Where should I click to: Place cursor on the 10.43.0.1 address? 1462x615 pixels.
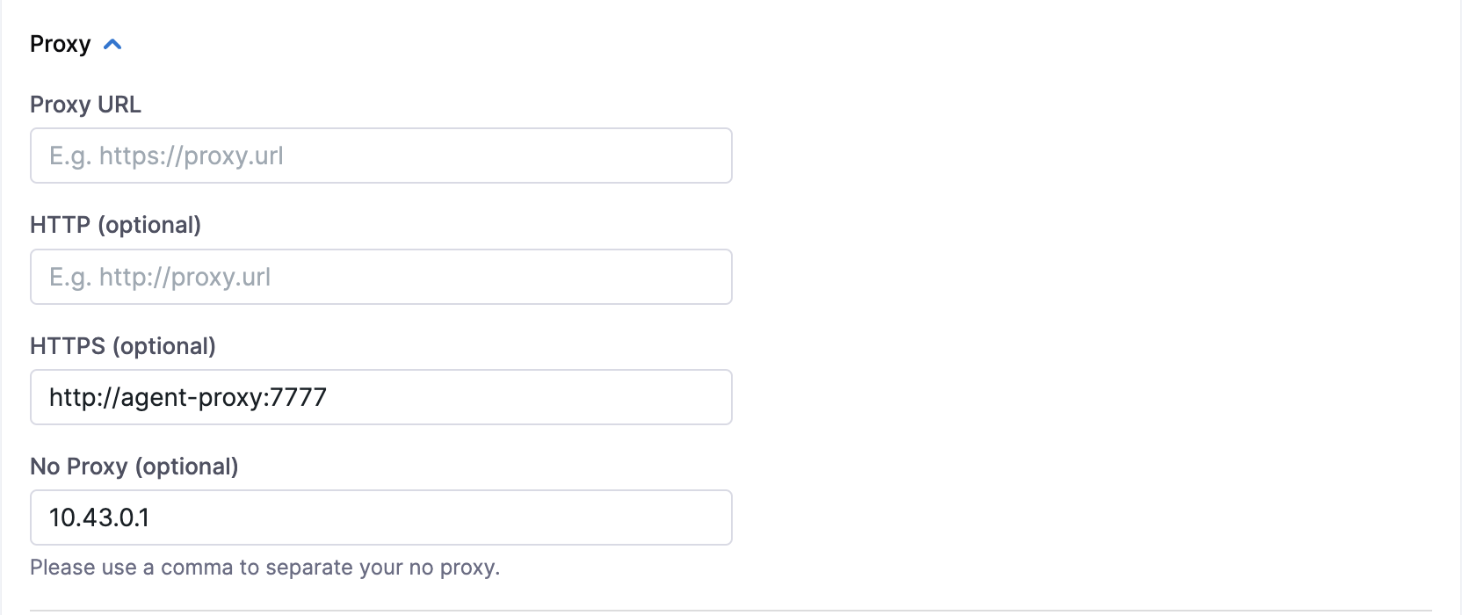(x=99, y=517)
